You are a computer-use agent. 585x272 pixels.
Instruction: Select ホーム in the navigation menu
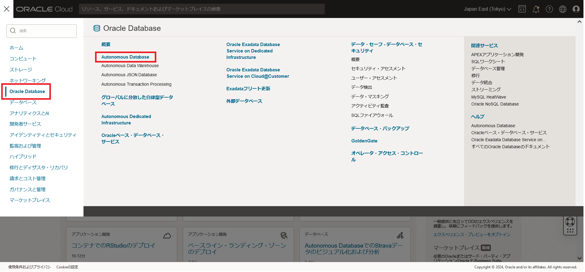(16, 48)
